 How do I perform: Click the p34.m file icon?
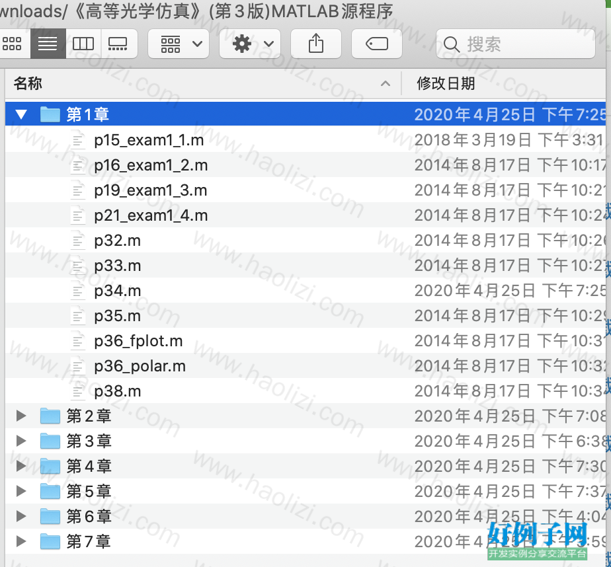(x=77, y=291)
